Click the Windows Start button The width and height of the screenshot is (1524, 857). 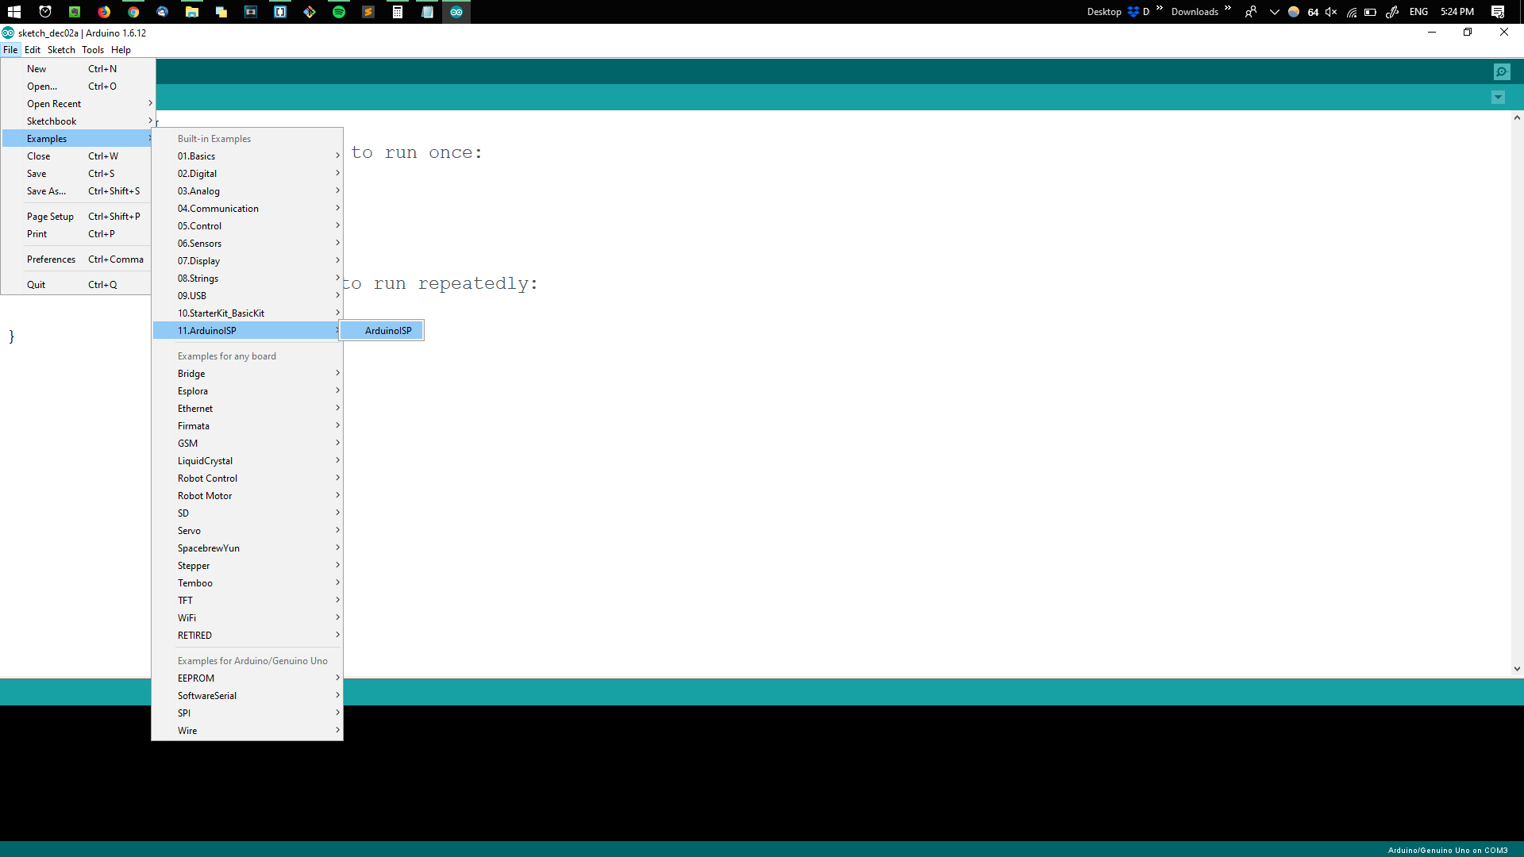click(13, 12)
